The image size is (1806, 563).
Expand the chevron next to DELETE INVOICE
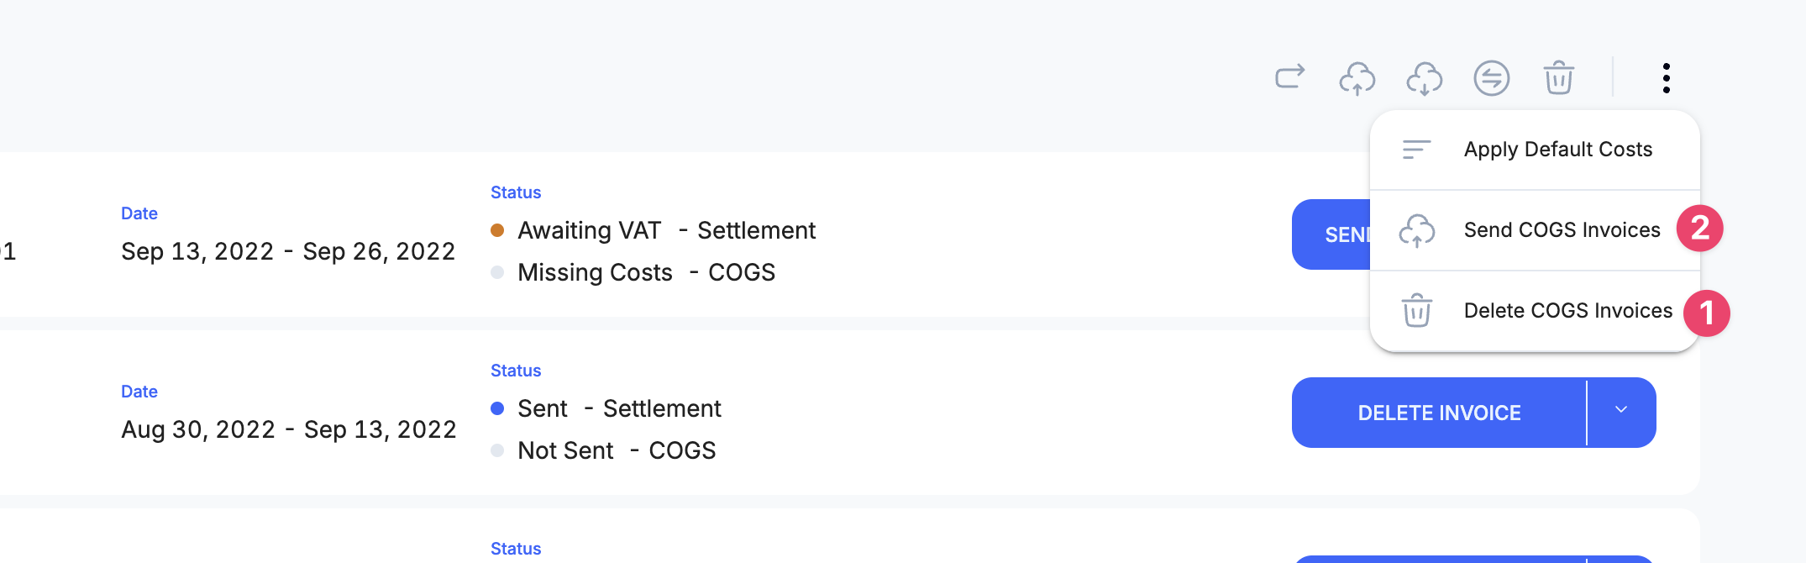tap(1621, 411)
